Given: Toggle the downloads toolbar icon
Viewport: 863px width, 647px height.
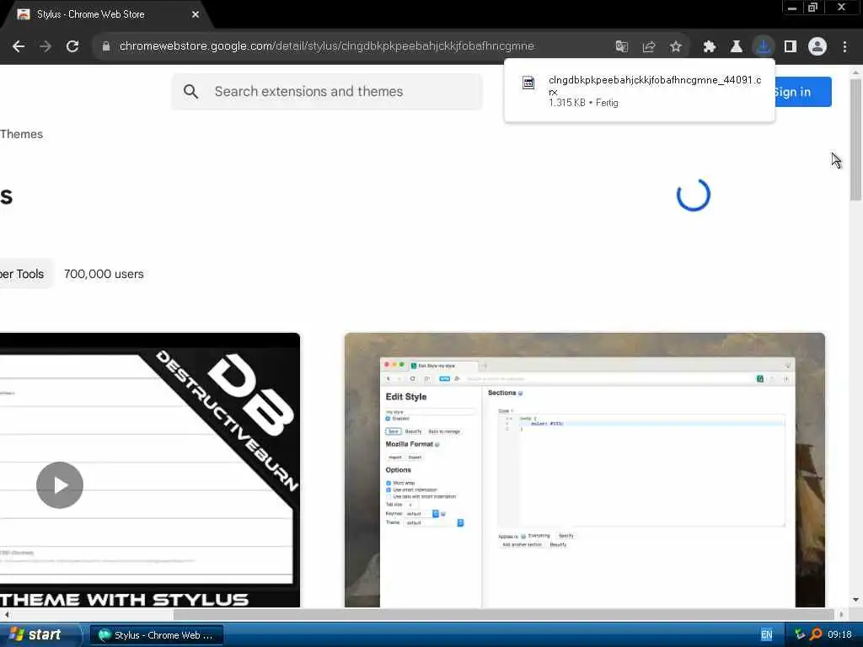Looking at the screenshot, I should (764, 46).
